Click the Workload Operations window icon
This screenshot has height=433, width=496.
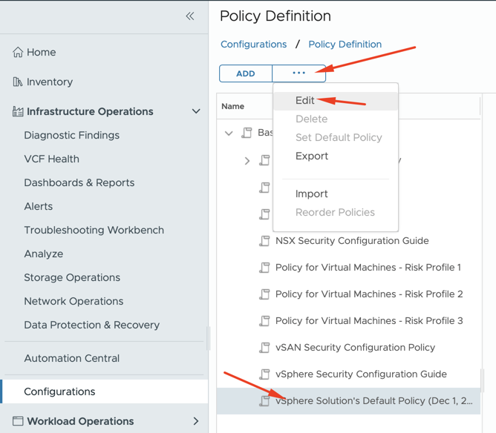tap(18, 421)
